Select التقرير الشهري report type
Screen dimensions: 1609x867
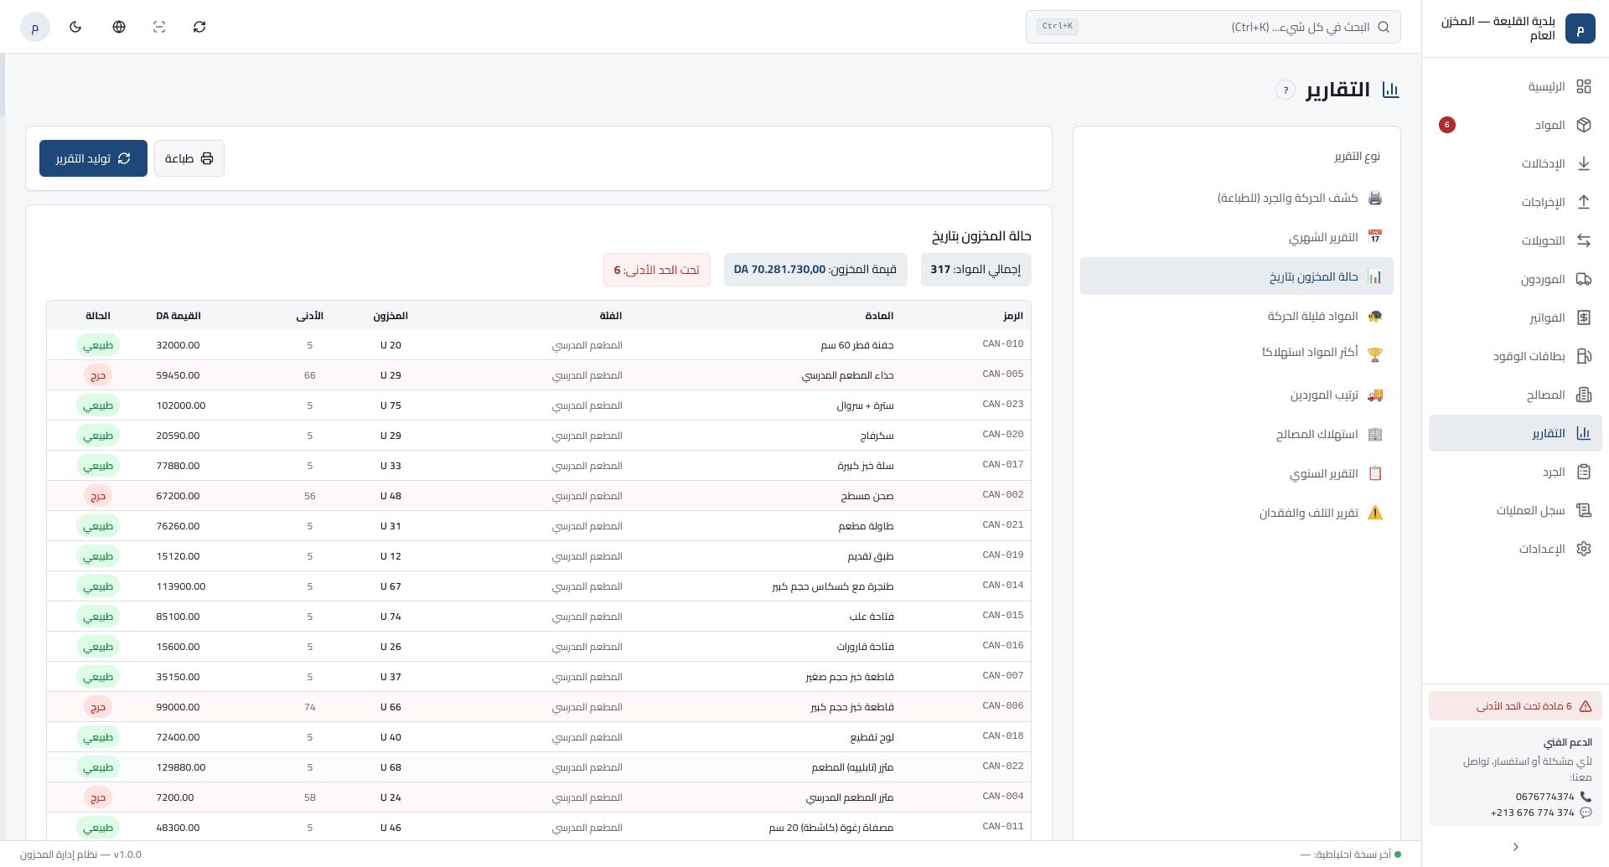coord(1237,237)
